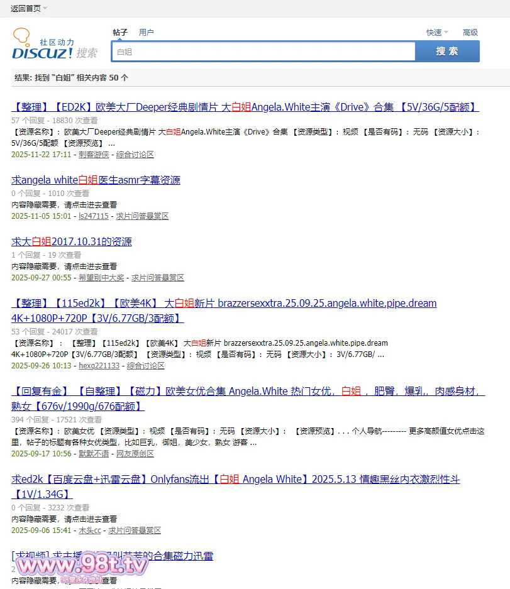This screenshot has height=589, width=510.
Task: Go to 综合讨论区 forum beside 刺客游侠
Action: click(135, 155)
